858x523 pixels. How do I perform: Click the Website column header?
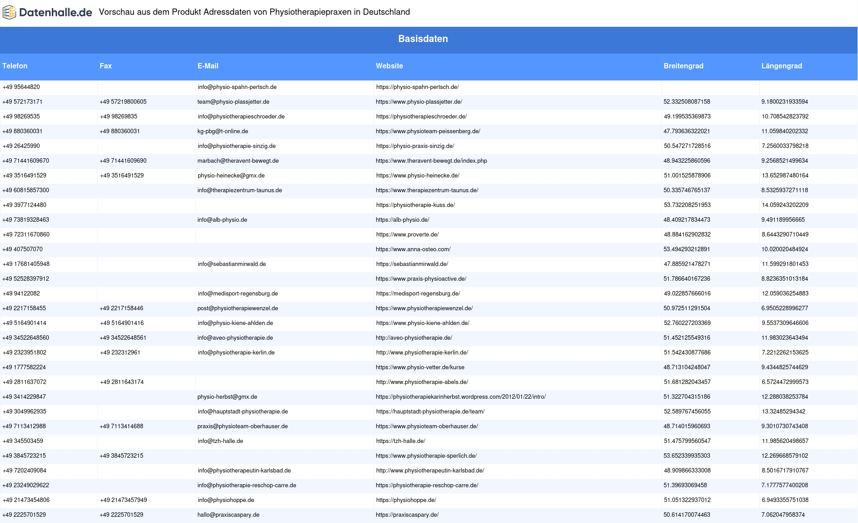point(389,66)
